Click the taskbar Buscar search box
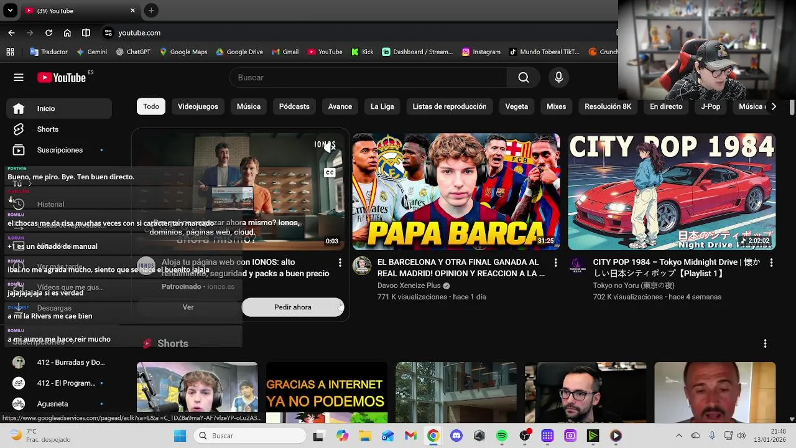Screen dimensions: 796x448 click(249, 436)
